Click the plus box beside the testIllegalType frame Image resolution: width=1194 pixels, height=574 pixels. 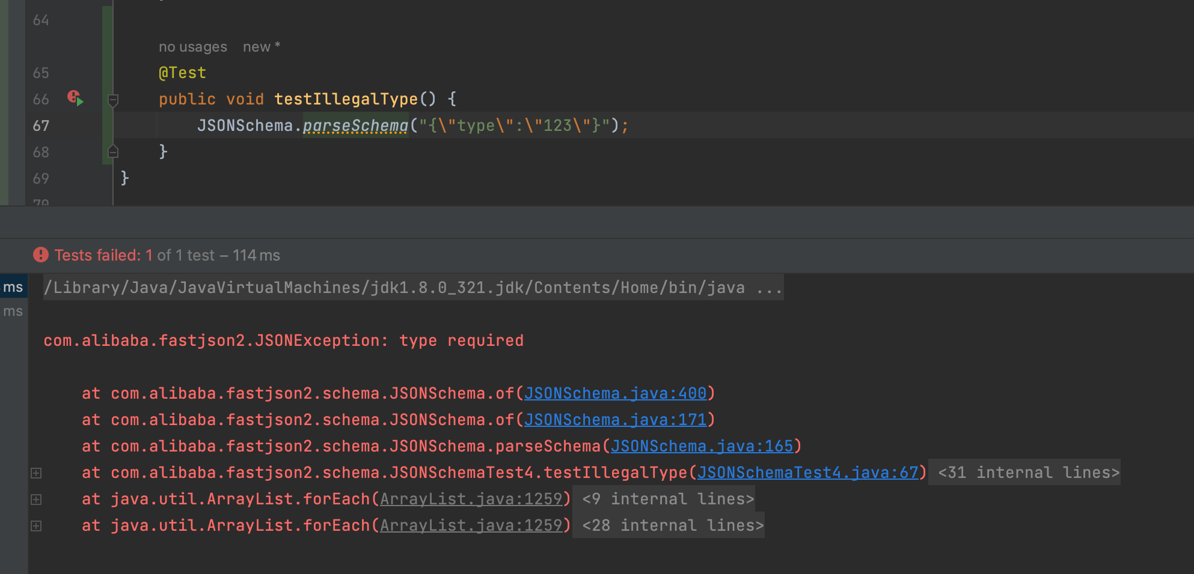(x=36, y=473)
